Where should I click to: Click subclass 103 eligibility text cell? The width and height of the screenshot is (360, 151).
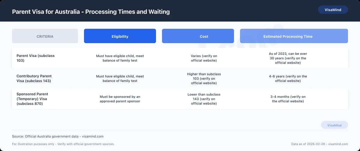tap(120, 58)
